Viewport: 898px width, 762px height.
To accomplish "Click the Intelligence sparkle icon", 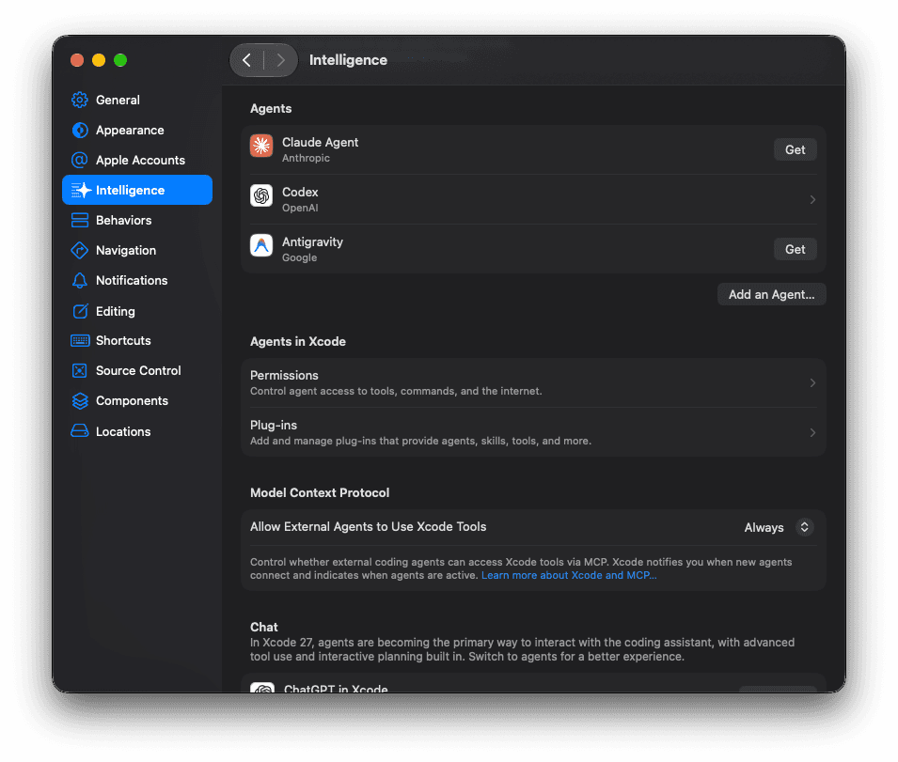I will click(x=81, y=190).
